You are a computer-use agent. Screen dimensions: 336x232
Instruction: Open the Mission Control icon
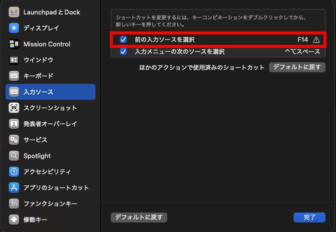coord(14,44)
